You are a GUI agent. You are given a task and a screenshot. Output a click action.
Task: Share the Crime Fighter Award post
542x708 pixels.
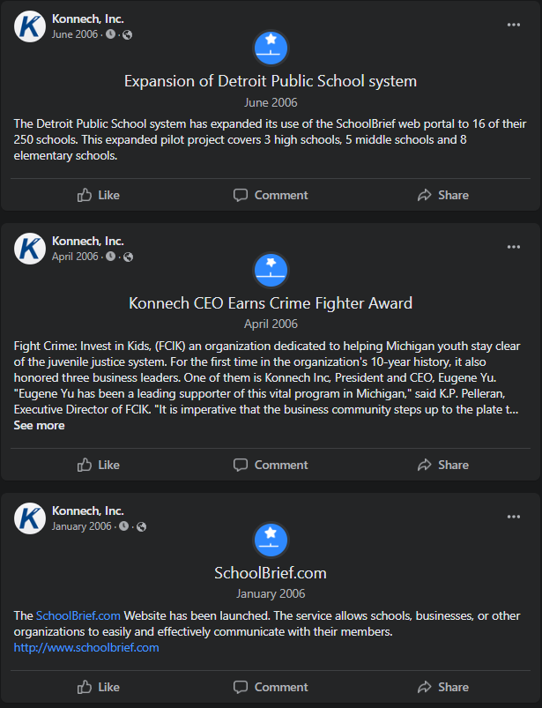pyautogui.click(x=443, y=465)
